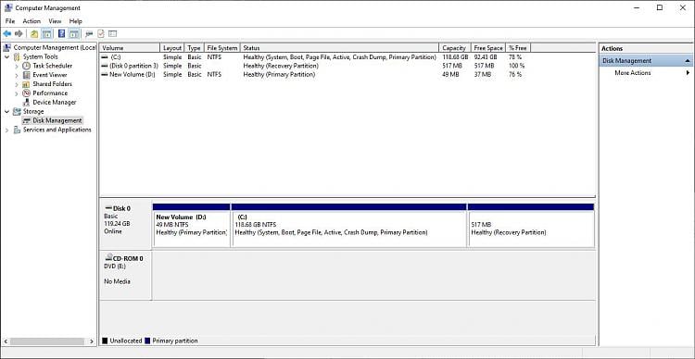This screenshot has height=359, width=695.
Task: Click the tree scrollbar right arrow
Action: [92, 341]
